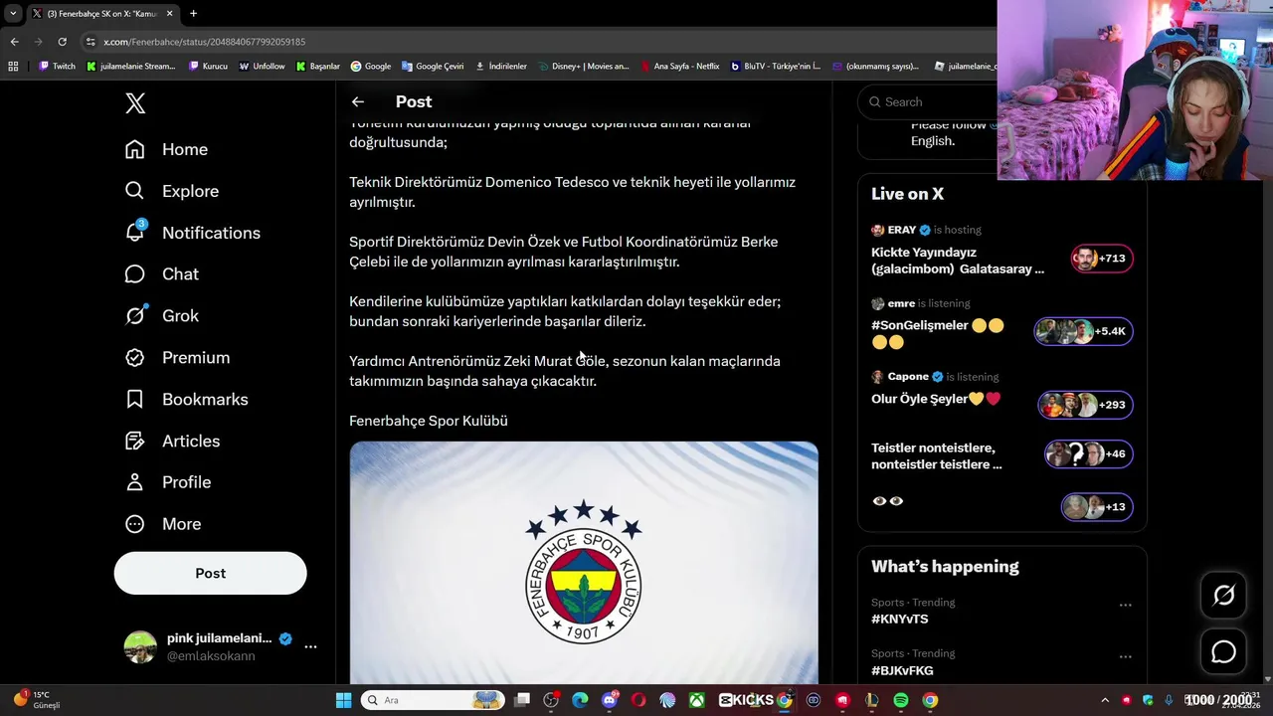This screenshot has width=1273, height=716.
Task: Open the Unfollow bookmark
Action: coord(263,67)
